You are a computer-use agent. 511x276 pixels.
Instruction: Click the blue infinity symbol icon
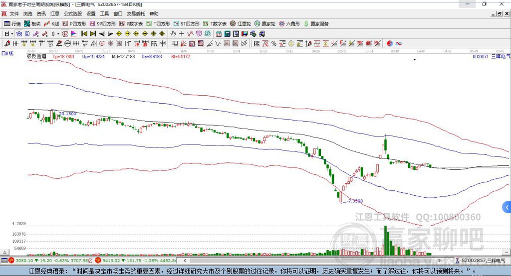(x=398, y=43)
